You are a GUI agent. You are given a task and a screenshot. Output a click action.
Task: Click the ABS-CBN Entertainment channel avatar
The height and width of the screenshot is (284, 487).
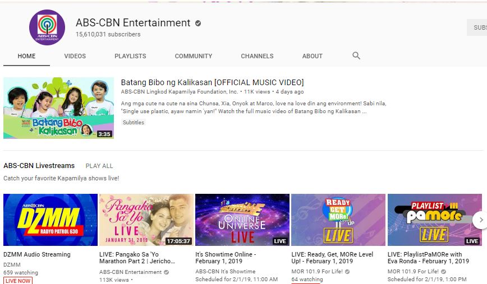point(47,27)
